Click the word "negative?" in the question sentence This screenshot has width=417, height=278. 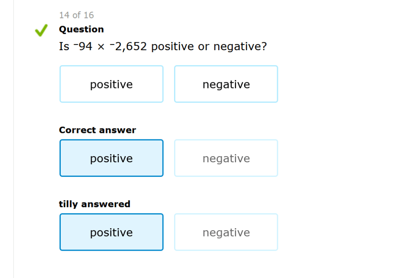240,47
